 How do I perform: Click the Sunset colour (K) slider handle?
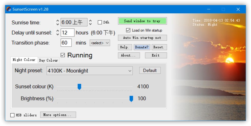click(79, 87)
